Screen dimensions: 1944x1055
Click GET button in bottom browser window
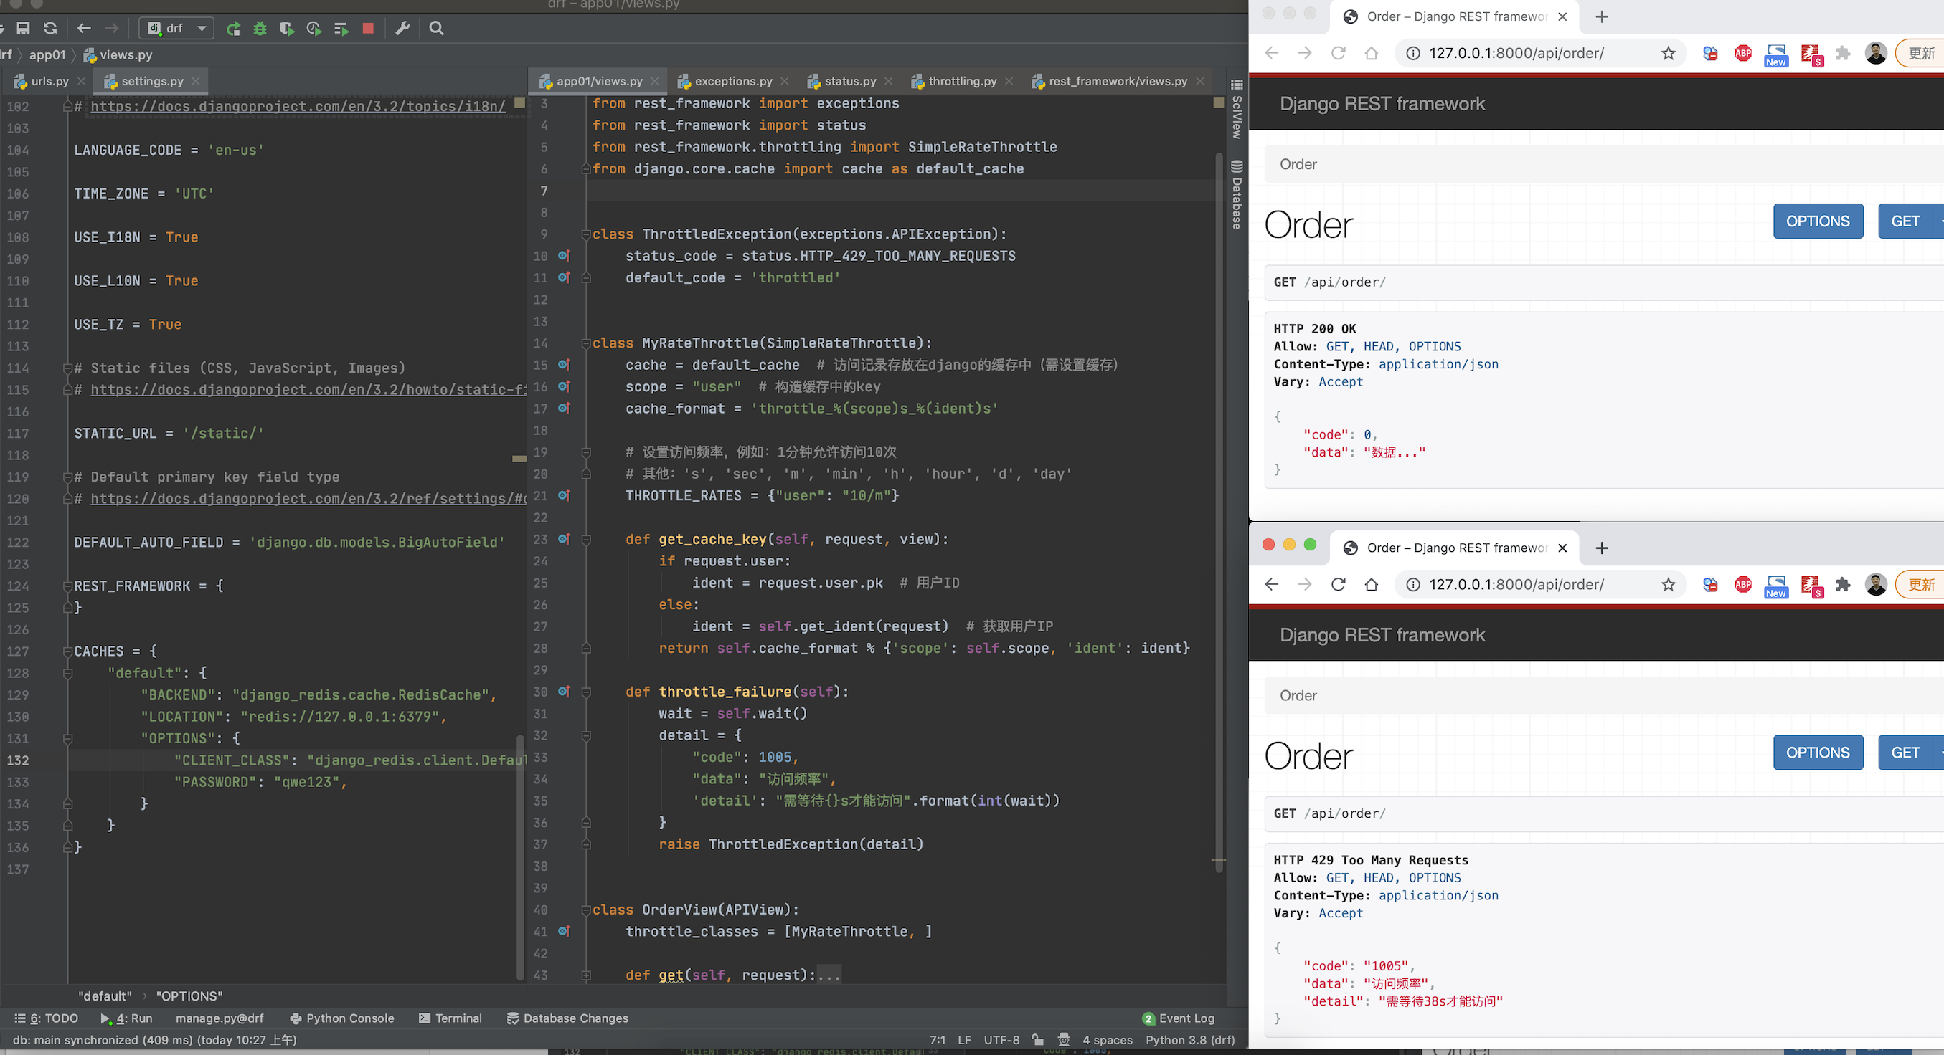(x=1905, y=753)
